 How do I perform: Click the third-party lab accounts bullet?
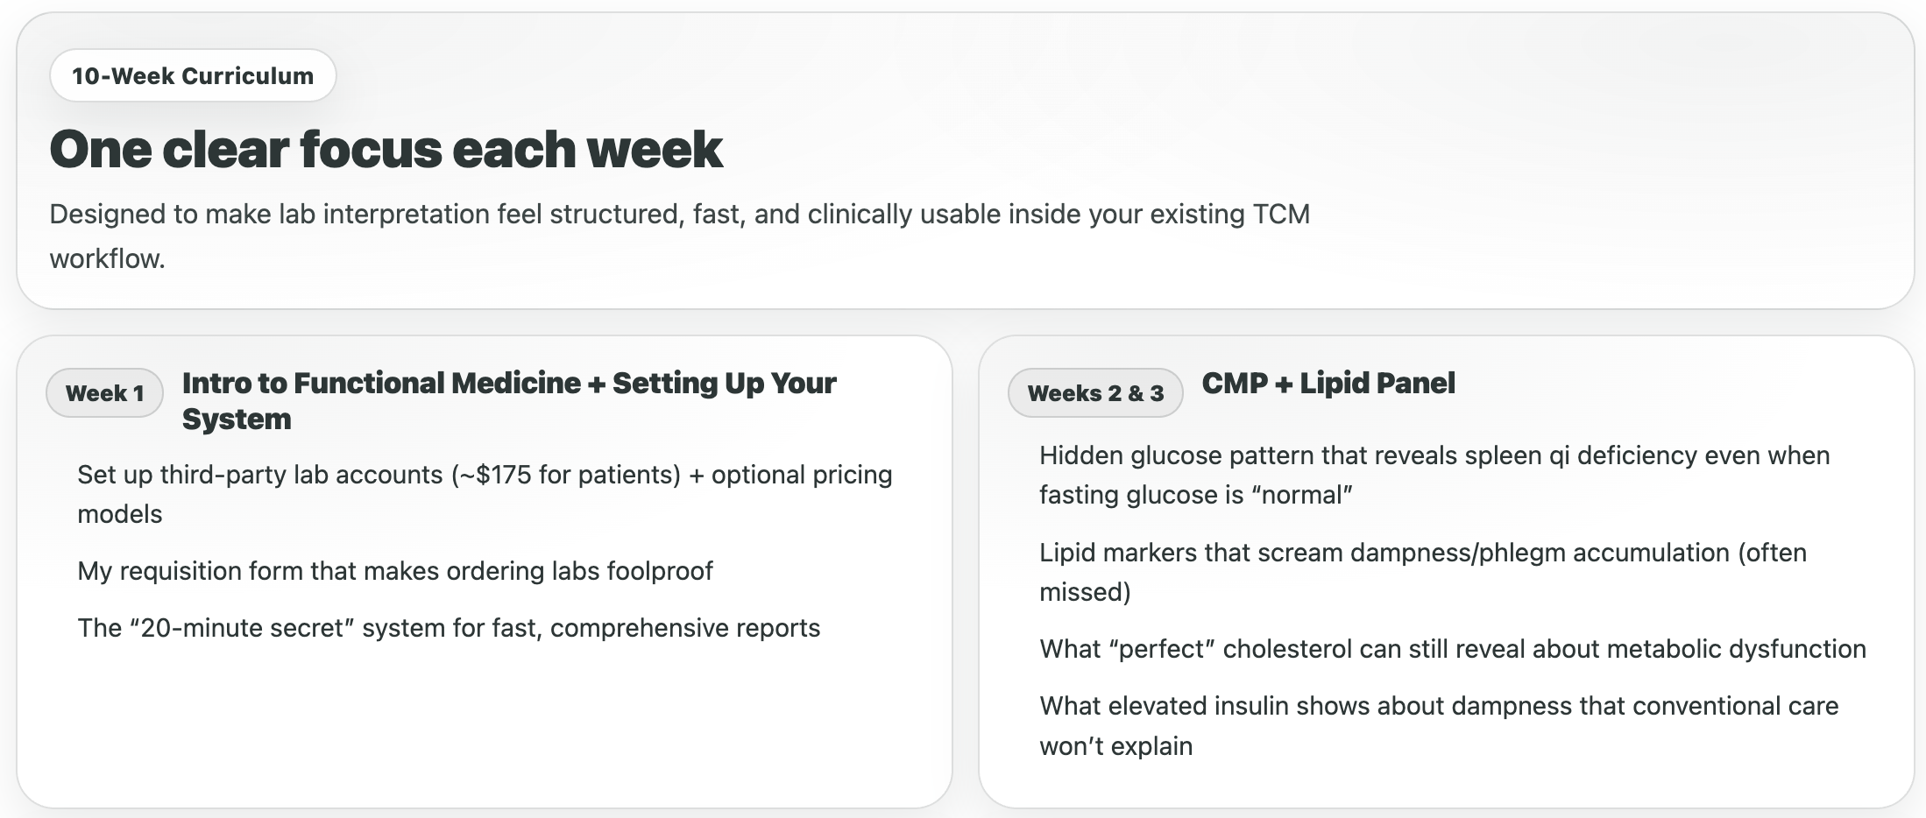(485, 494)
